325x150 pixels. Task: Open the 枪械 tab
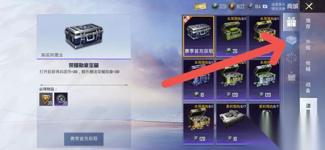(x=308, y=66)
